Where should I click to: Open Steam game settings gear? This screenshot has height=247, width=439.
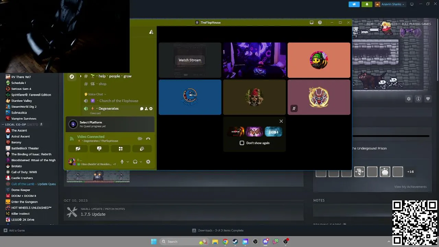pos(409,99)
